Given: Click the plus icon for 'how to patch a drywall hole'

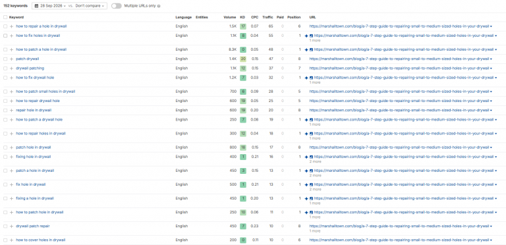Looking at the screenshot, I should pyautogui.click(x=12, y=120).
